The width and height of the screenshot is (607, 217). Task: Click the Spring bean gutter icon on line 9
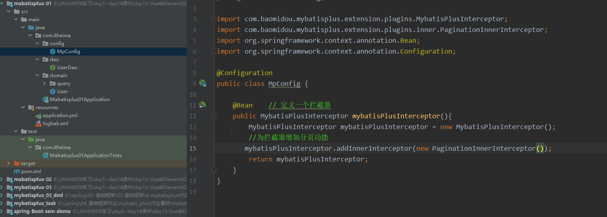(x=203, y=84)
